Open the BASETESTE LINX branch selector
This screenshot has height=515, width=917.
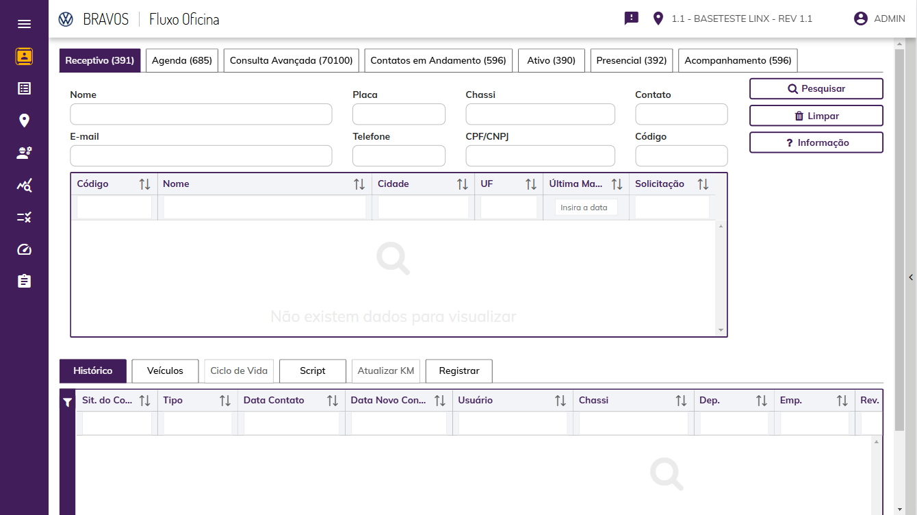741,18
